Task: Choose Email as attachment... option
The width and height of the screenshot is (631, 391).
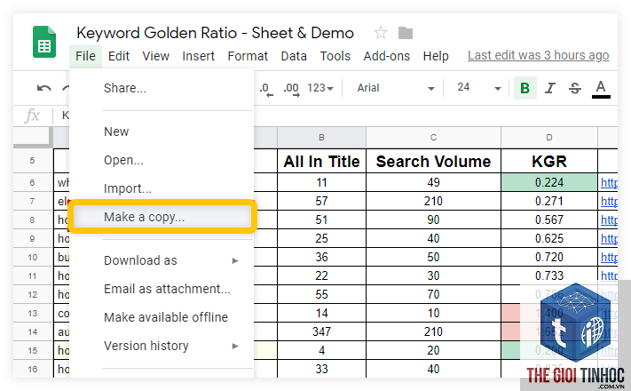Action: 162,289
